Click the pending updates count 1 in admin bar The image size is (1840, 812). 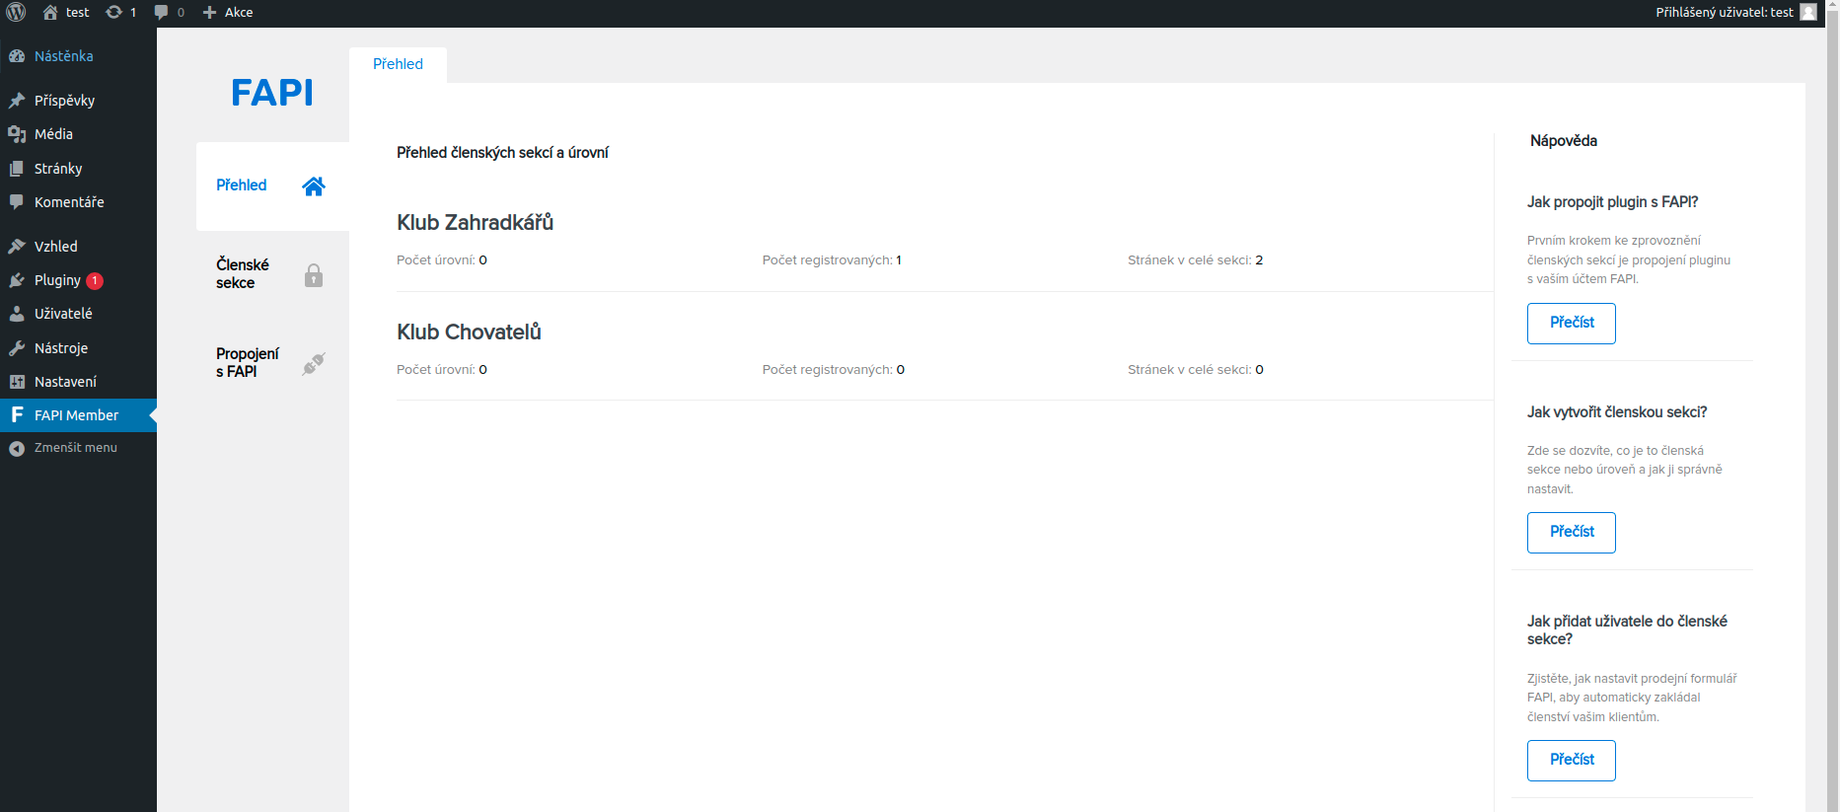[x=133, y=13]
